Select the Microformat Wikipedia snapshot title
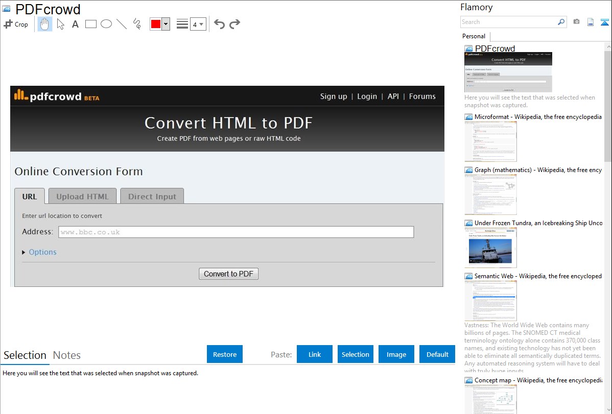Screen dimensions: 612x414 (538, 117)
